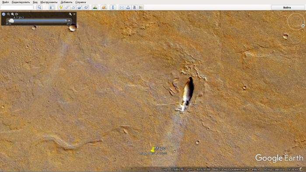Screen dimensions: 306x172
Task: Select the add path tool
Action: tap(73, 7)
